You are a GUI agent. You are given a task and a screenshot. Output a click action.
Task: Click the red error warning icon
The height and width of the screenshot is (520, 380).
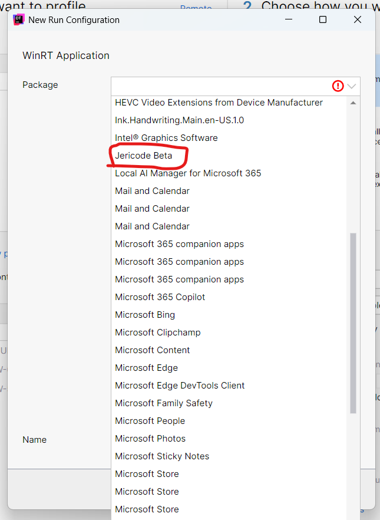pyautogui.click(x=338, y=86)
